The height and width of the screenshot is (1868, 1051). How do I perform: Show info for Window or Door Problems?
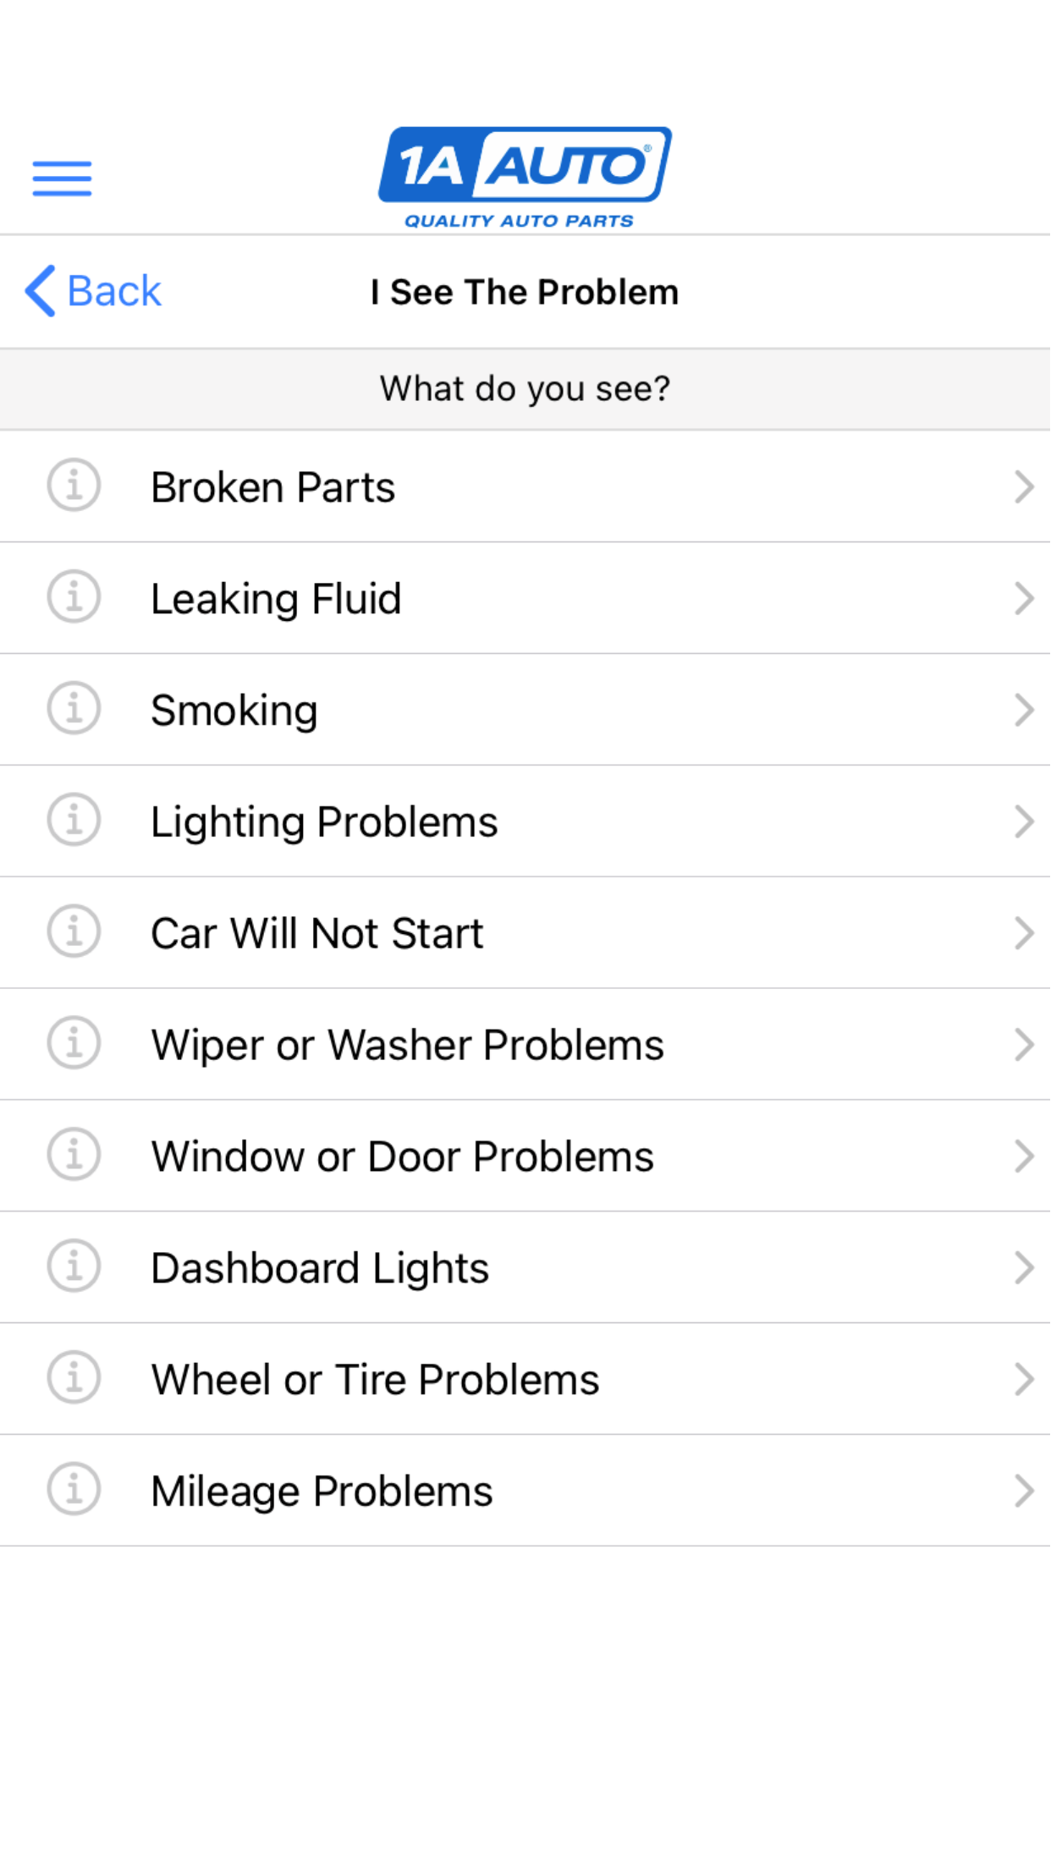pos(74,1155)
